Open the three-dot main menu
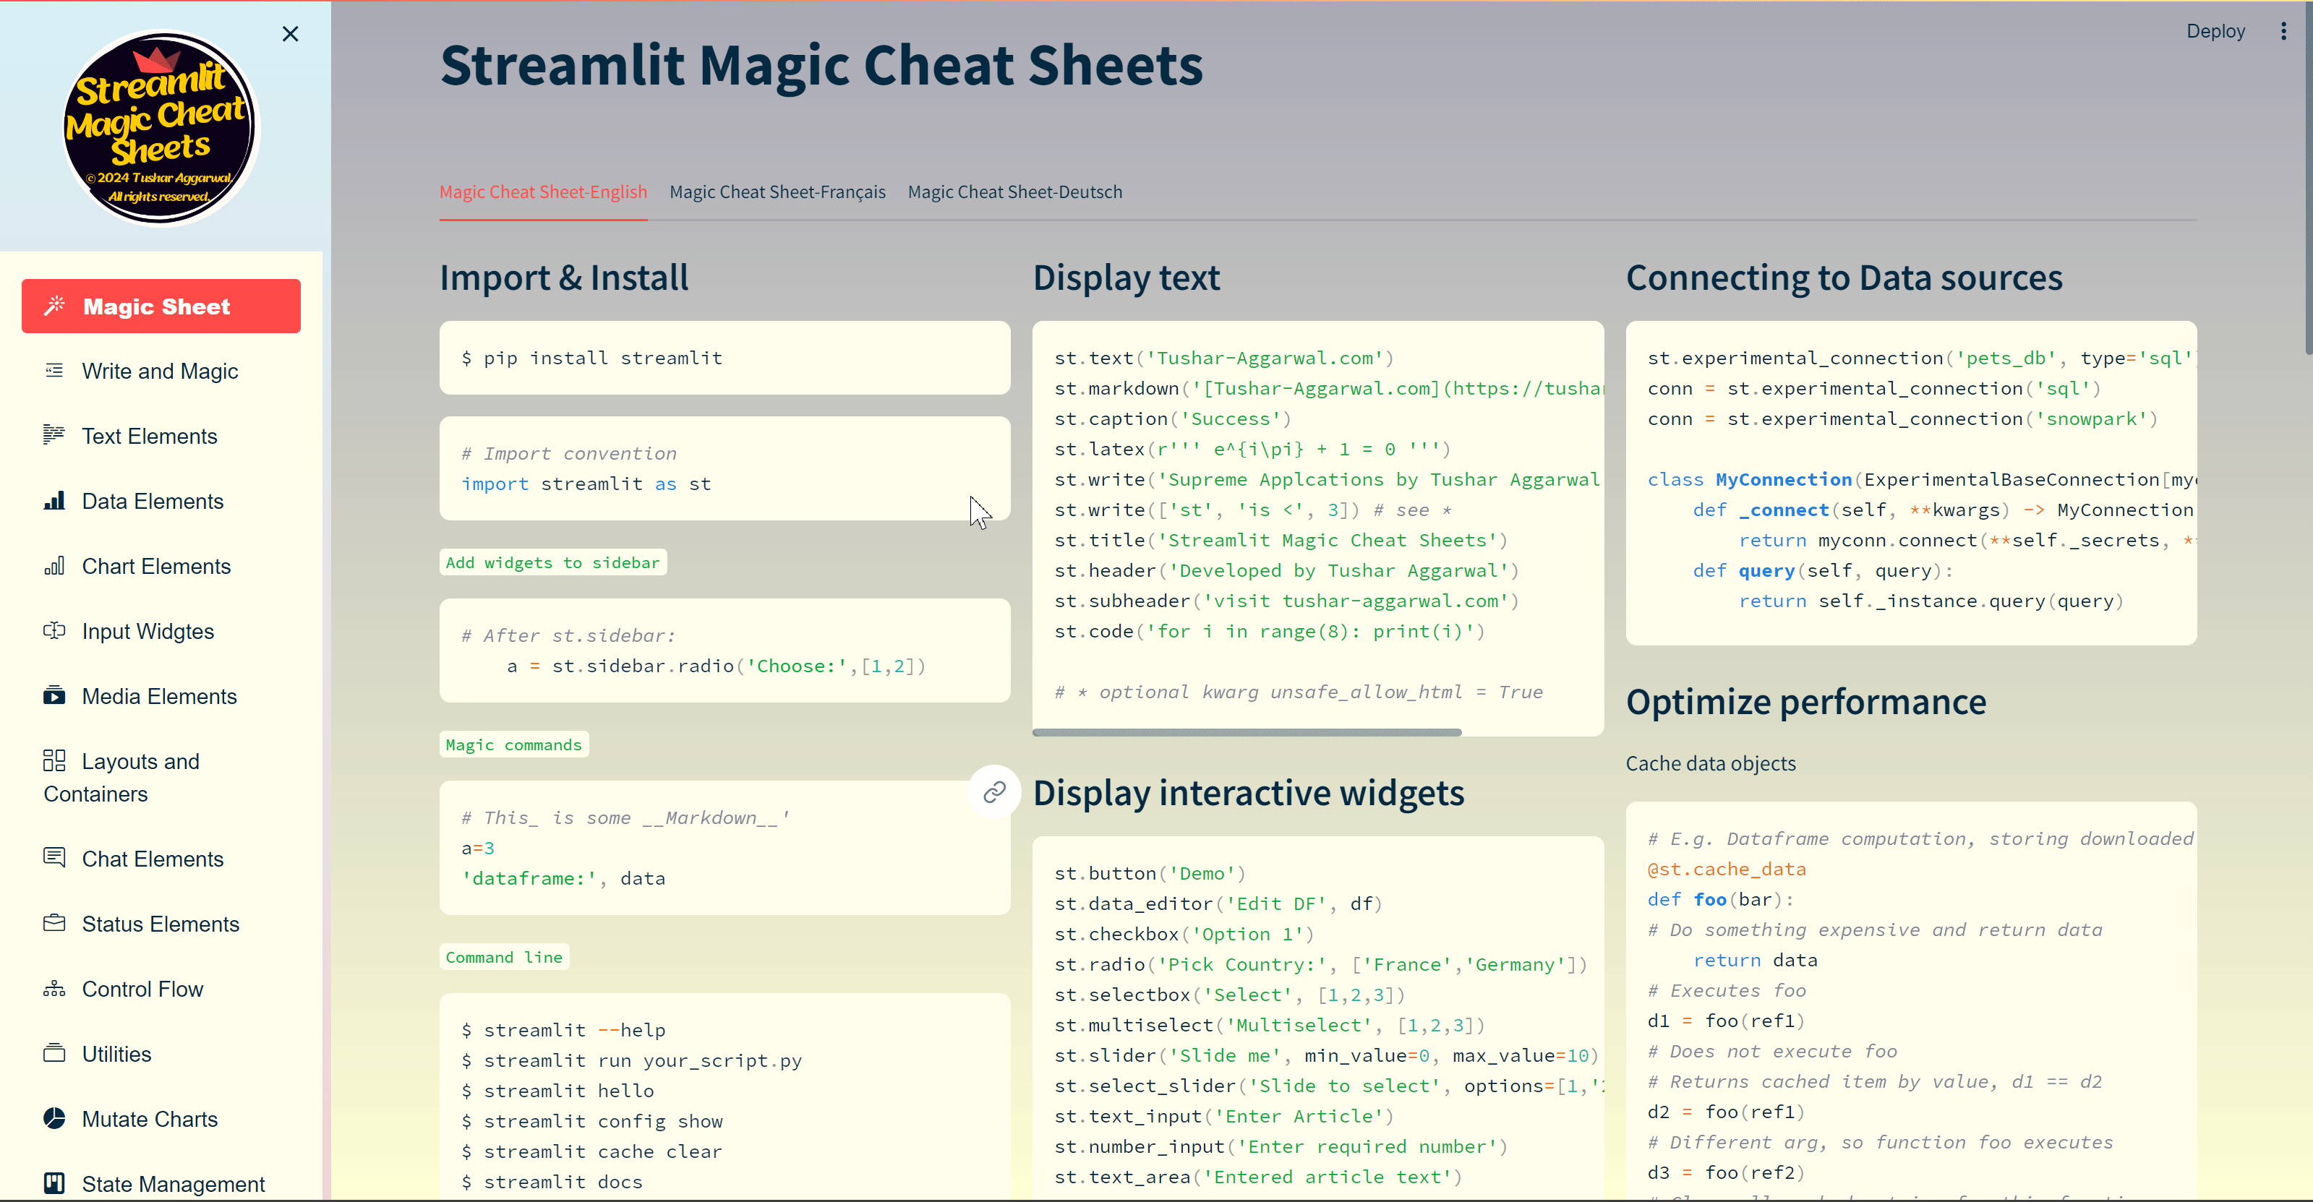 2283,31
